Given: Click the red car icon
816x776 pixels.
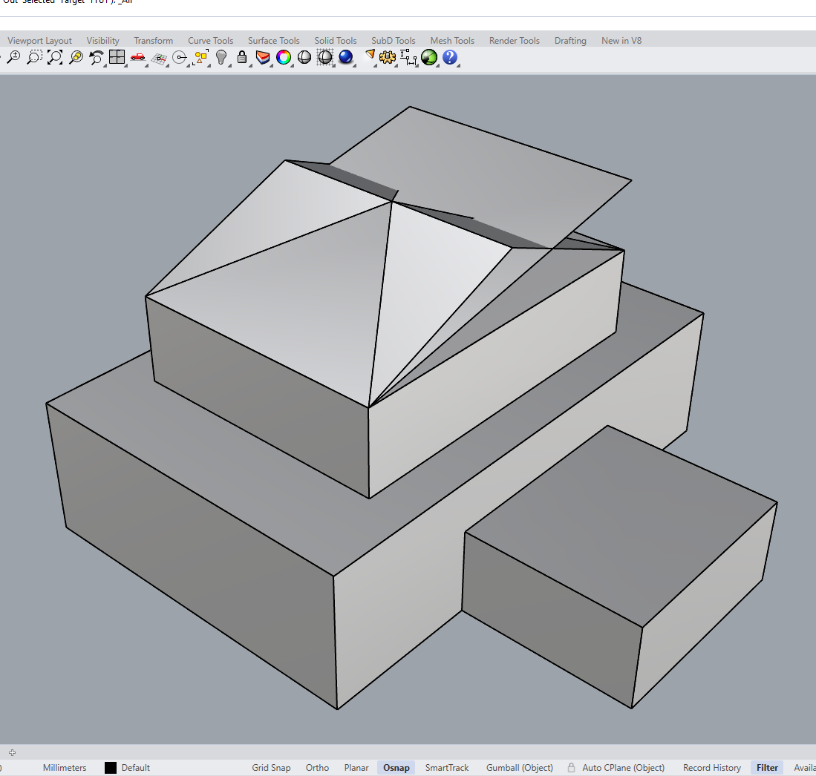Looking at the screenshot, I should point(137,57).
